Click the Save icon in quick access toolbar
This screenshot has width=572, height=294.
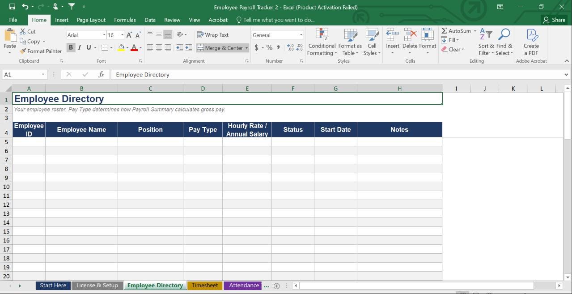(12, 7)
